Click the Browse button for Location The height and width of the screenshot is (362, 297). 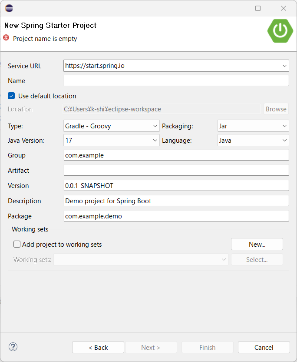(x=276, y=109)
